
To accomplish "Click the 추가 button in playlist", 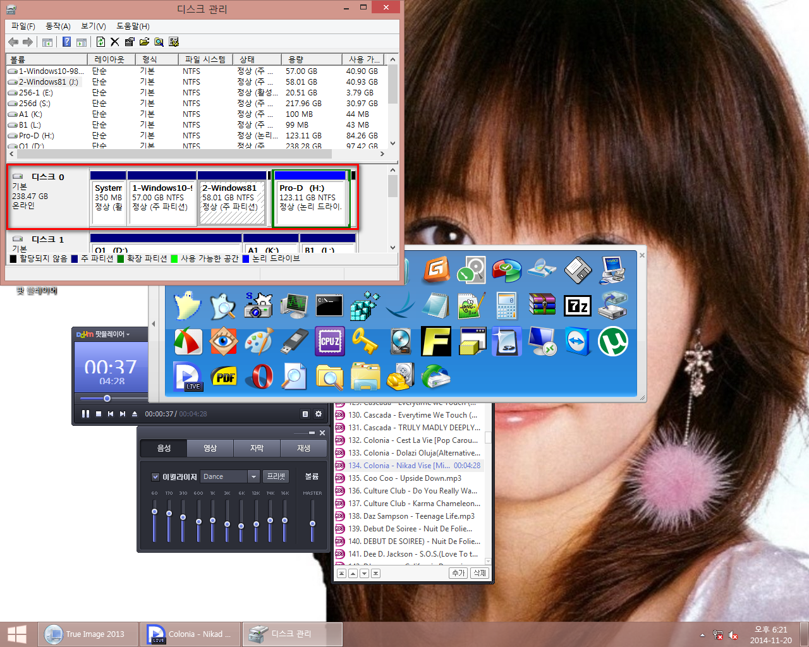I will (458, 573).
